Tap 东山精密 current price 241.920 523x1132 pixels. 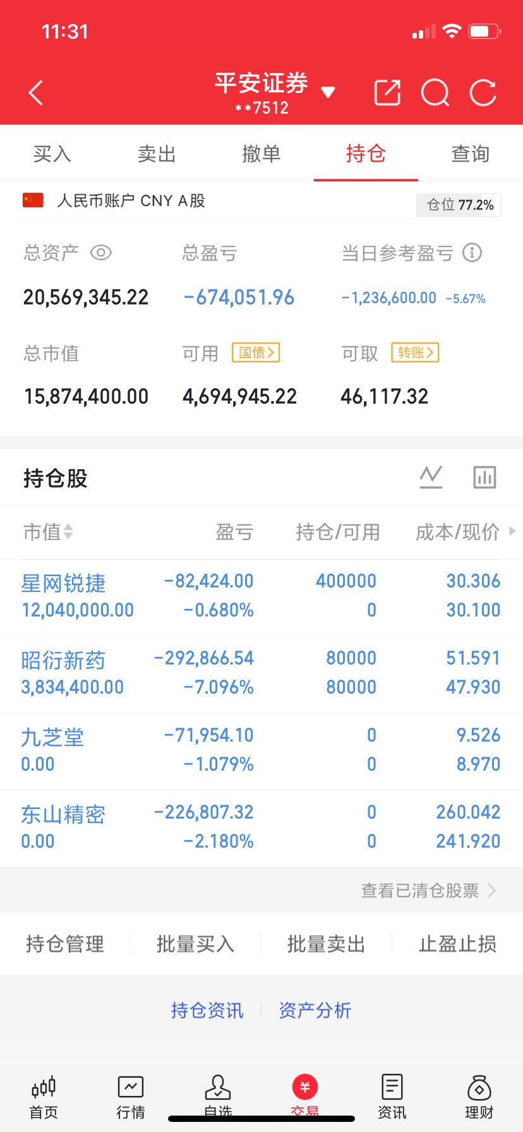point(468,841)
